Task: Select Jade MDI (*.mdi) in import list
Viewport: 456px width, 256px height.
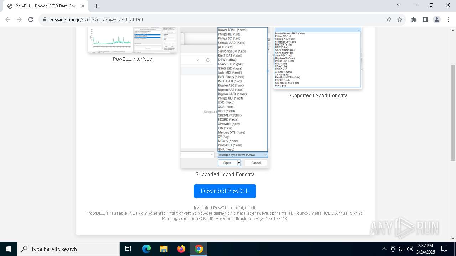Action: (230, 73)
